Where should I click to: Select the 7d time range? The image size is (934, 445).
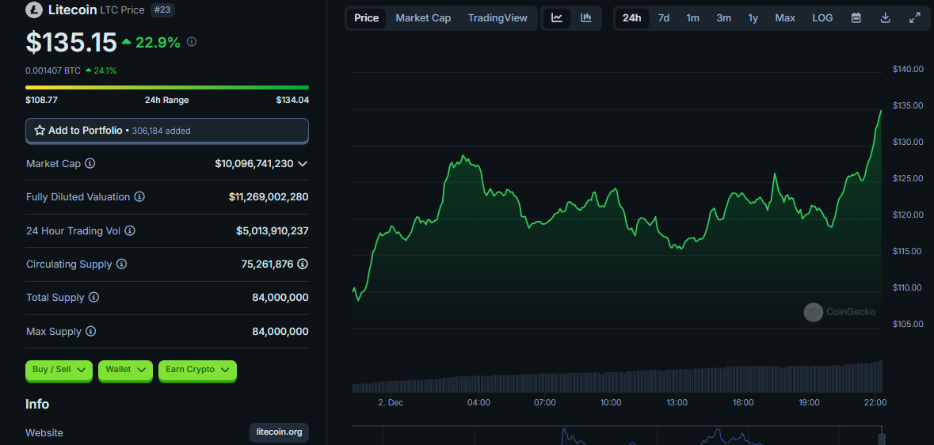coord(664,18)
